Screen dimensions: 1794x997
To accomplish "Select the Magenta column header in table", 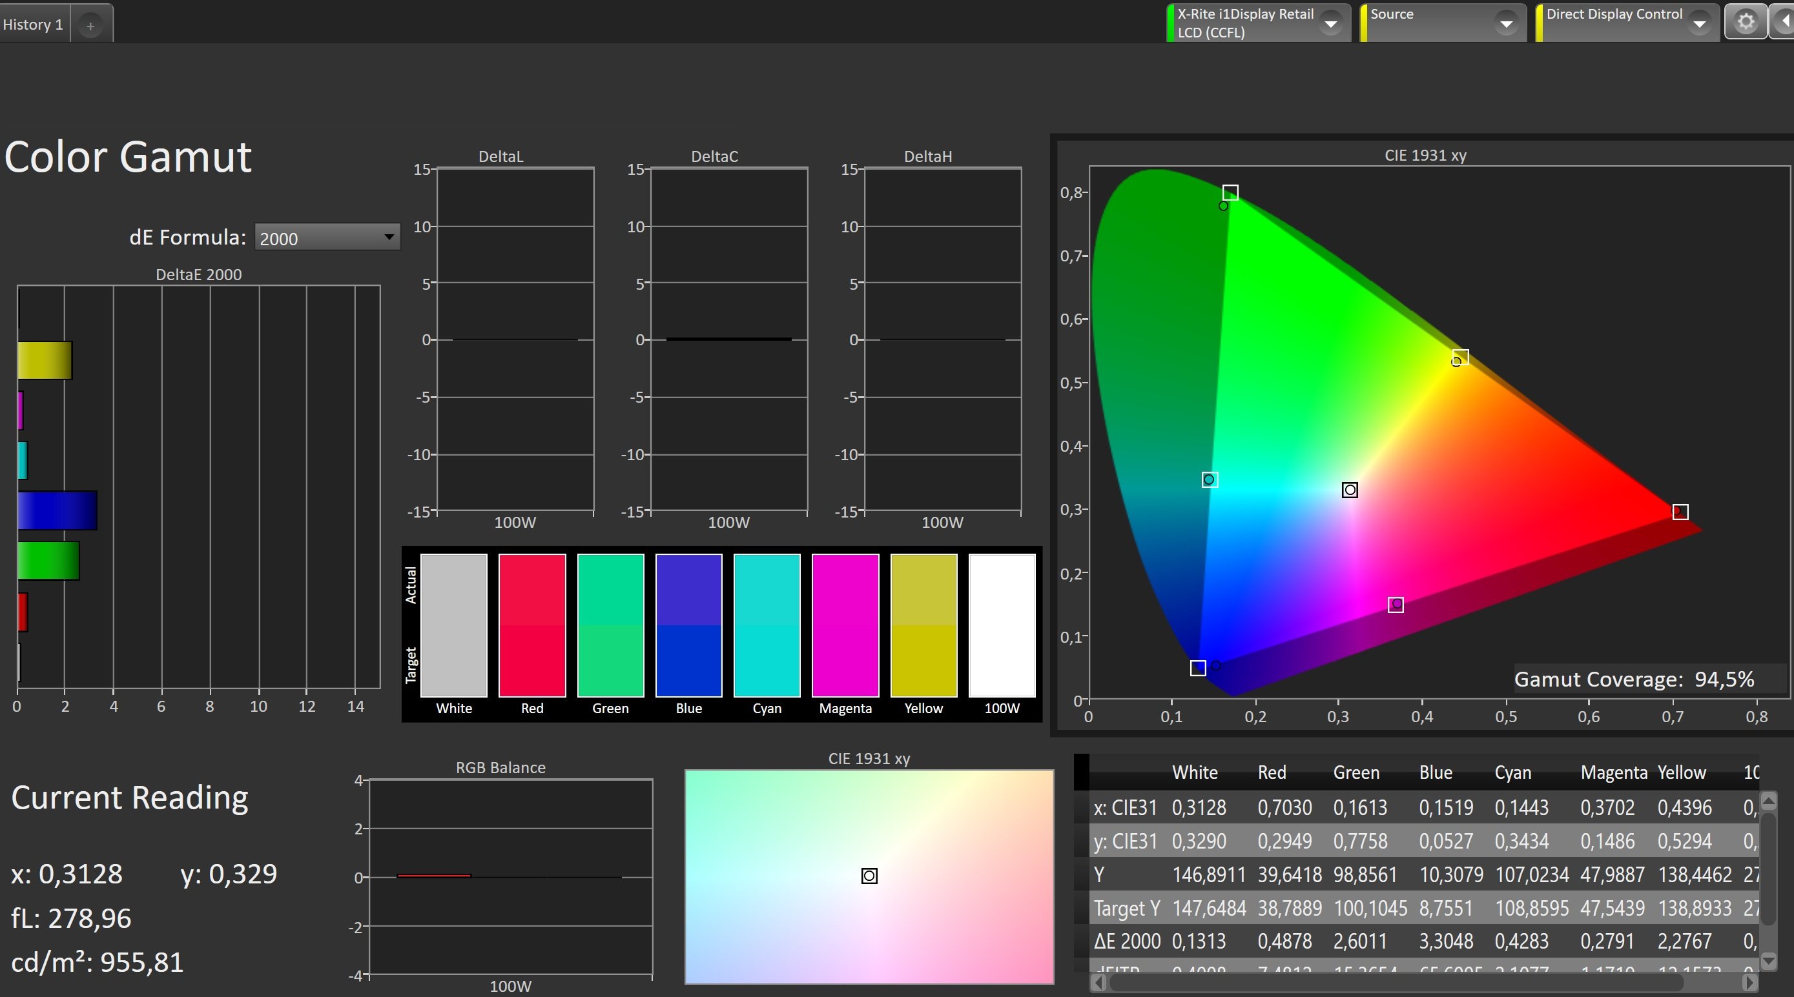I will 1613,772.
